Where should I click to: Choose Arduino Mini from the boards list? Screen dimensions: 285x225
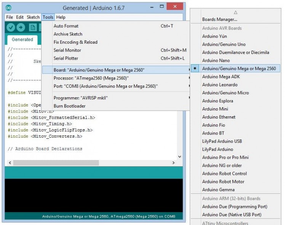pyautogui.click(x=235, y=109)
